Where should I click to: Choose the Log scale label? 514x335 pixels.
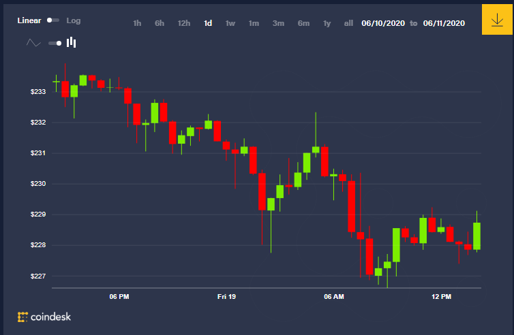point(74,20)
